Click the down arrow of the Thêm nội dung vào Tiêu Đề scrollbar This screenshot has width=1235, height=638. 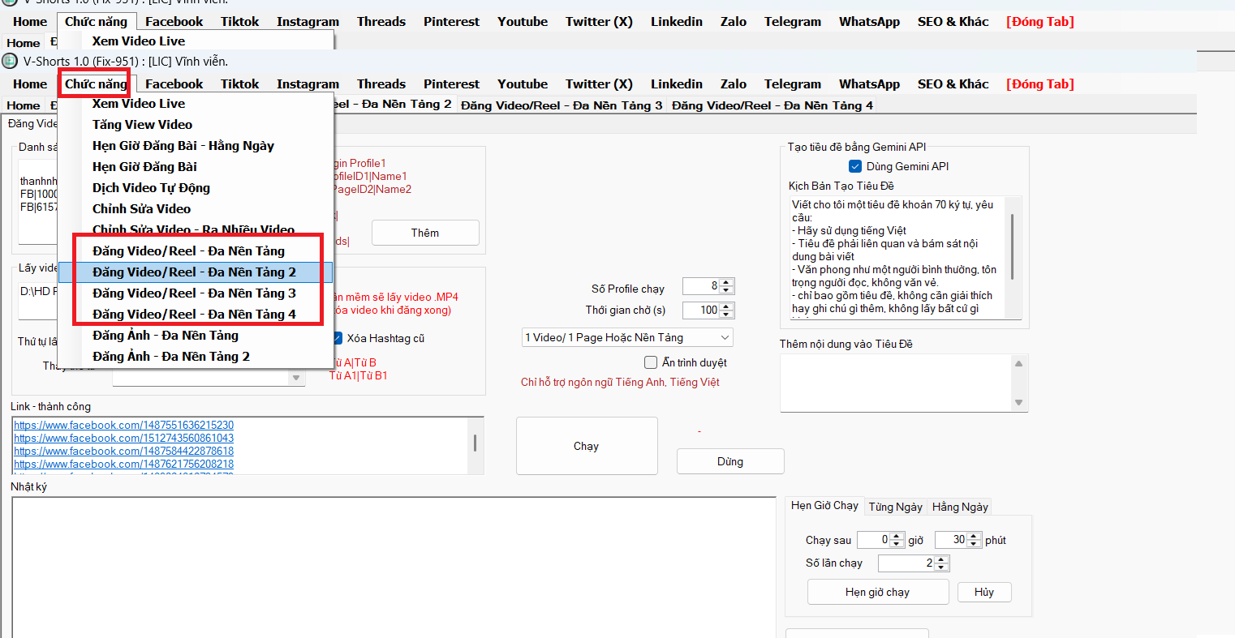(1018, 403)
